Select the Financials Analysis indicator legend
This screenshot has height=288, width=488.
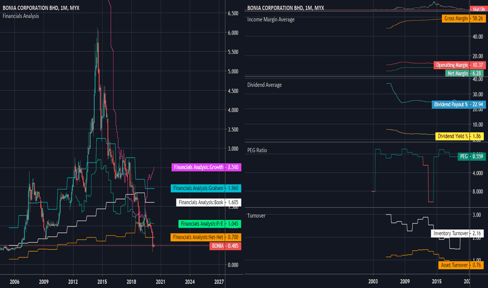click(21, 16)
